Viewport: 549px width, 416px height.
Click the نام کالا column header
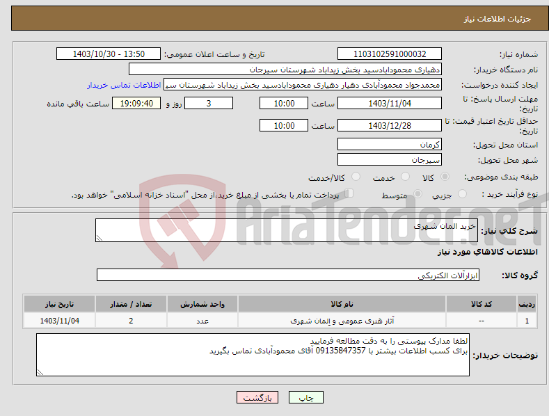(x=342, y=304)
